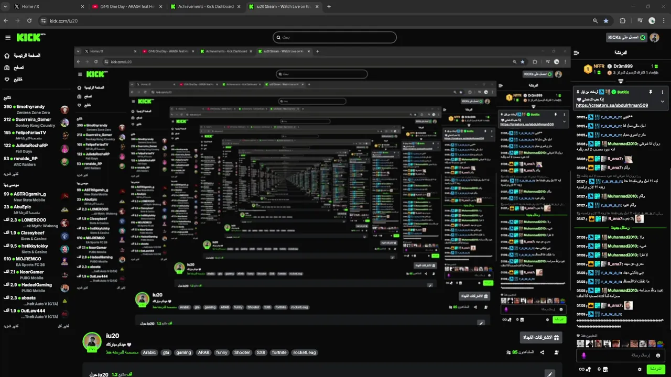Go back in browser history
The height and width of the screenshot is (377, 671).
[6, 21]
